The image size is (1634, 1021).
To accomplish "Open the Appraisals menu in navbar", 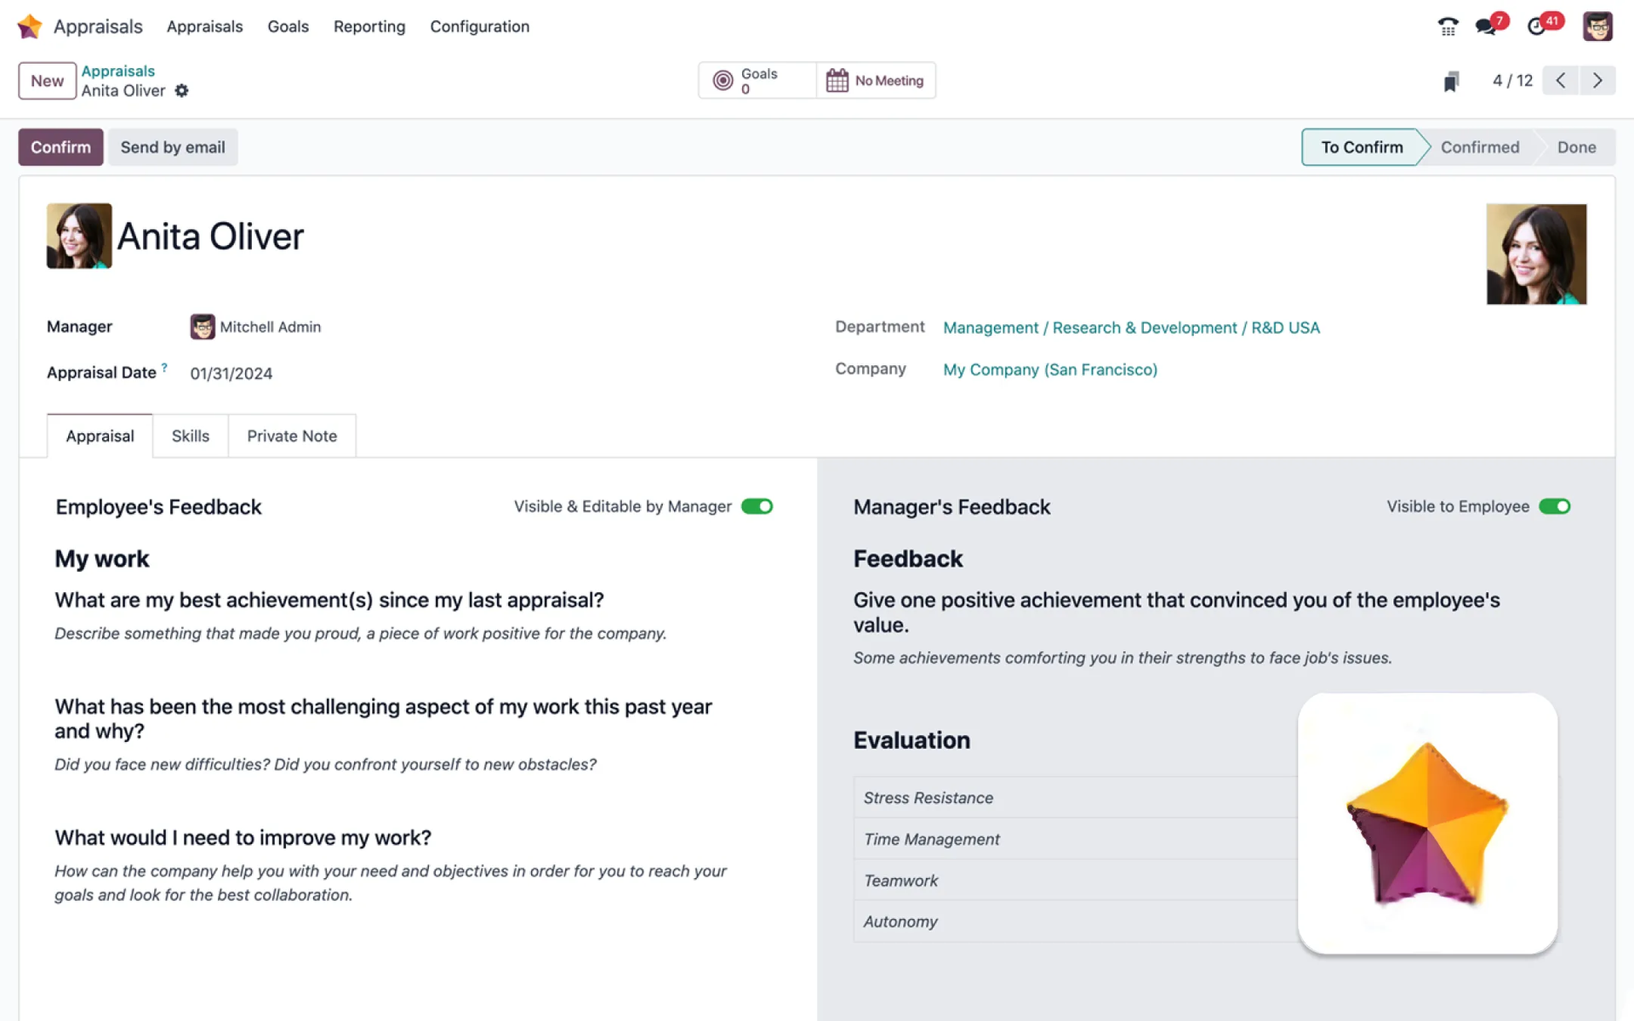I will point(204,26).
